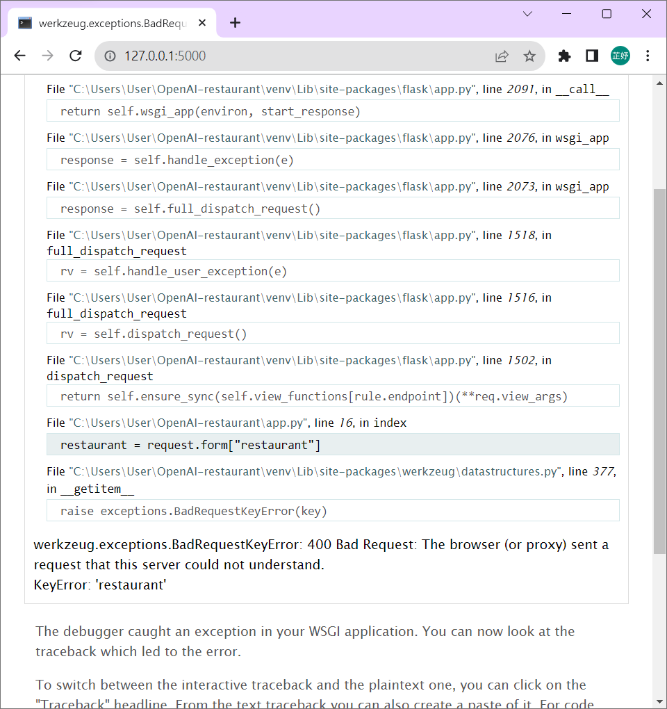This screenshot has width=667, height=709.
Task: Share this page via share icon
Action: coord(502,56)
